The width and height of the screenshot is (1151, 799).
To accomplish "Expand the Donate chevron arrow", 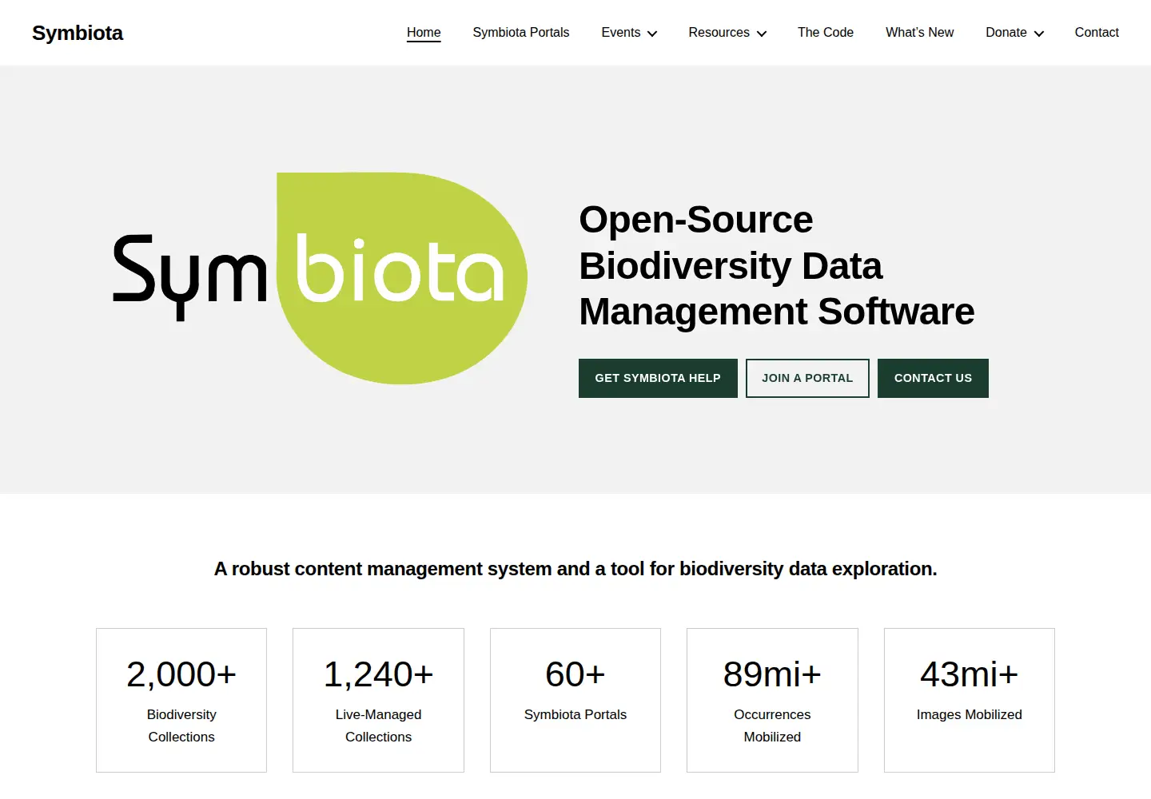I will (x=1039, y=34).
